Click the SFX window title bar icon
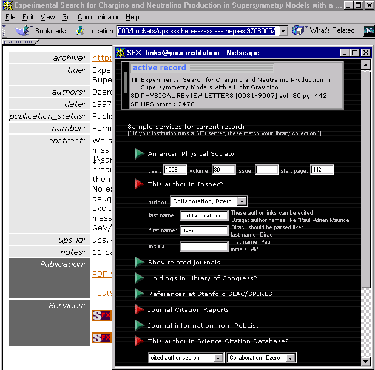The height and width of the screenshot is (370, 375). pos(120,53)
